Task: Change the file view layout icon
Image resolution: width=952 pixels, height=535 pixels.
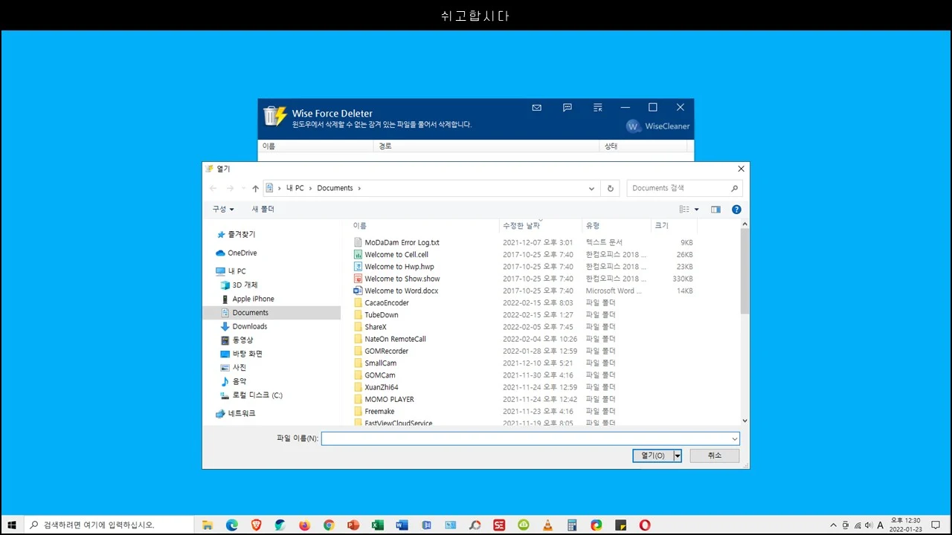Action: (684, 210)
